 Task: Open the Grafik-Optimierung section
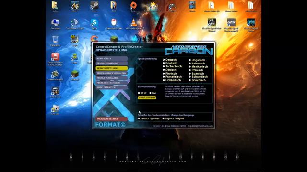click(x=112, y=64)
